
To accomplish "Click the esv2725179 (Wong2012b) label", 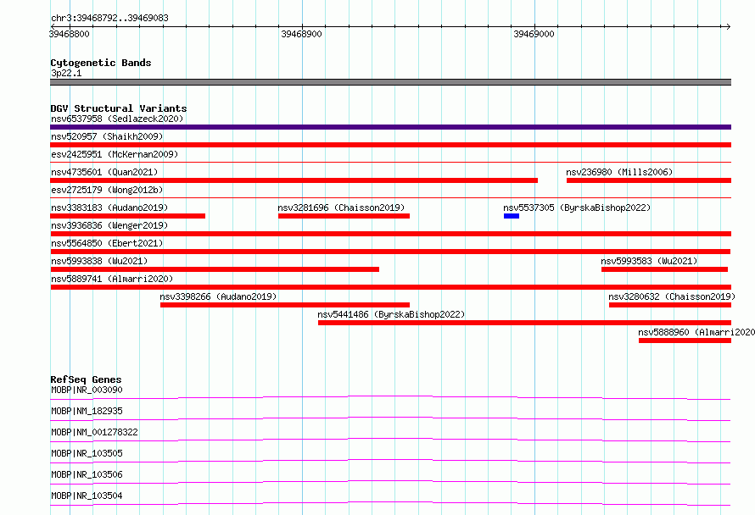I will coord(107,190).
